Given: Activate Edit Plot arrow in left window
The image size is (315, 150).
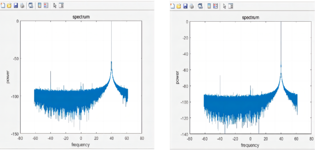Looking at the screenshot, I should pos(55,6).
